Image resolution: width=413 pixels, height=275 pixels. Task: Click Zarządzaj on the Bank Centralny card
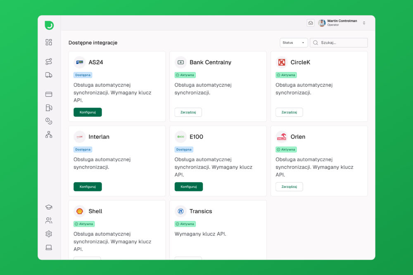(188, 112)
